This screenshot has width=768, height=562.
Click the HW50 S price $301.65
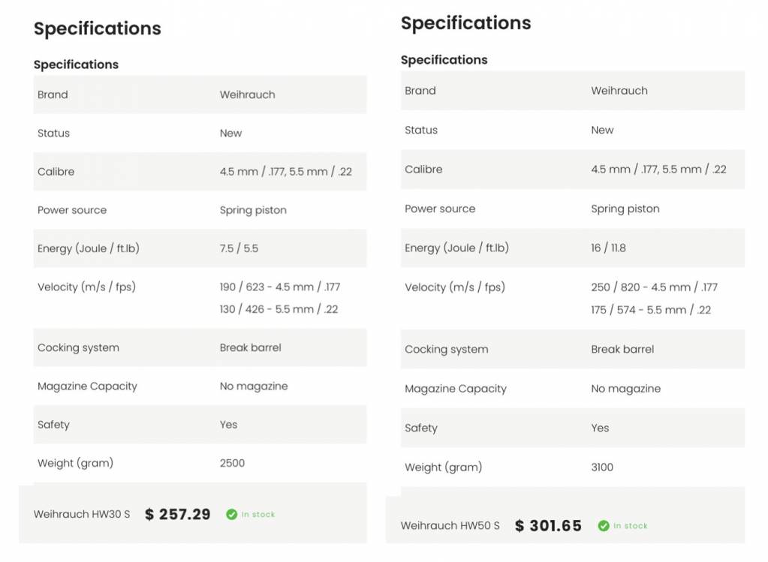[548, 526]
